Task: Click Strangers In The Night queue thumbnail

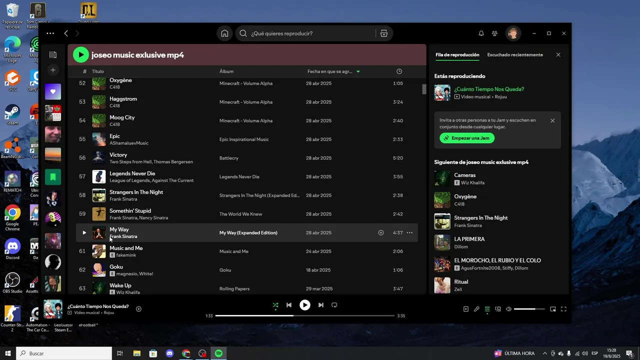Action: pos(442,221)
